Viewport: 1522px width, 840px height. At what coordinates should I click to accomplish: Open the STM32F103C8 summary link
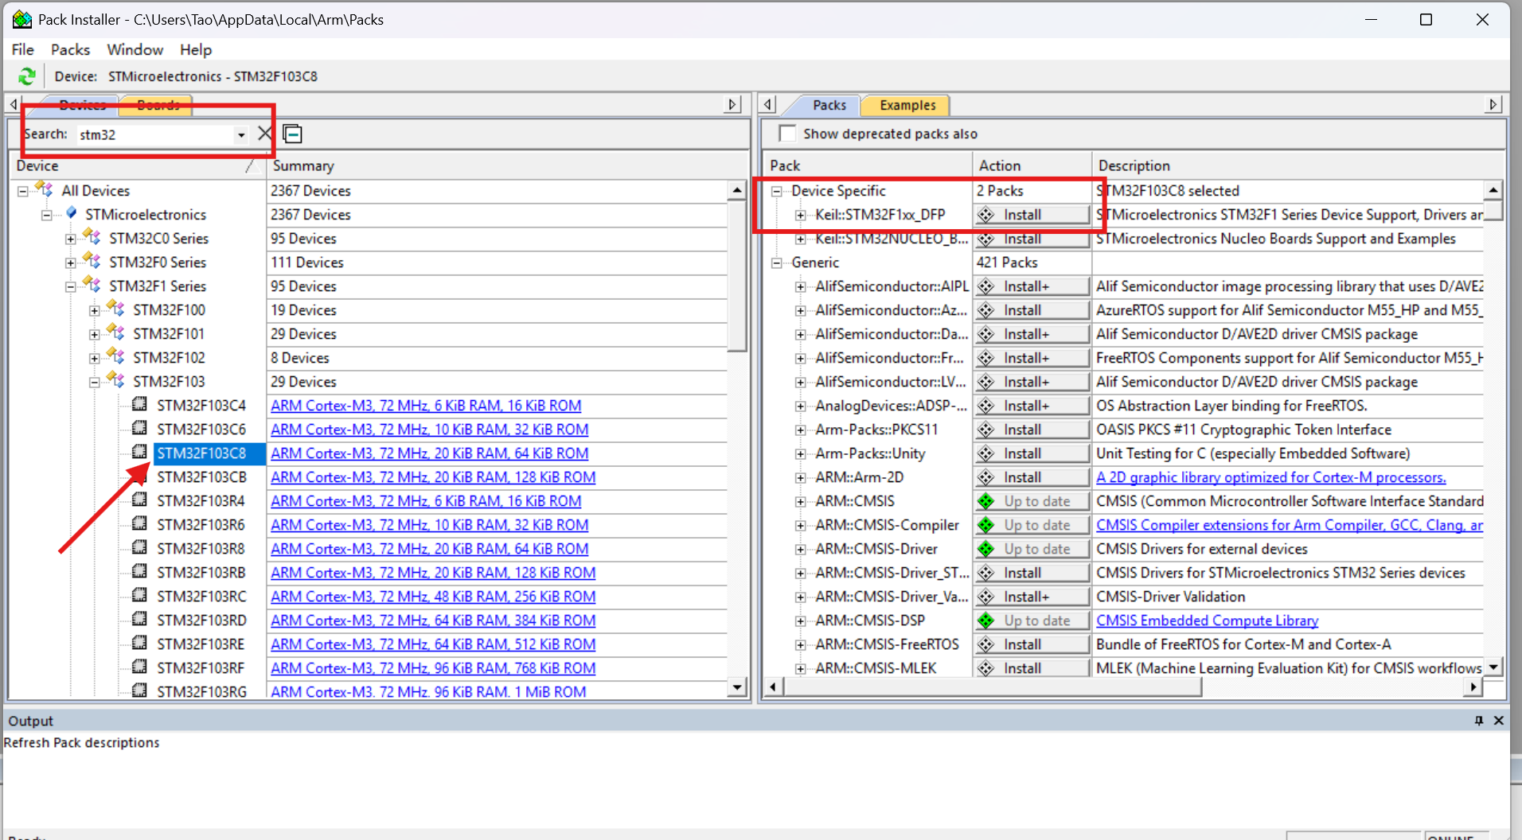(x=429, y=453)
